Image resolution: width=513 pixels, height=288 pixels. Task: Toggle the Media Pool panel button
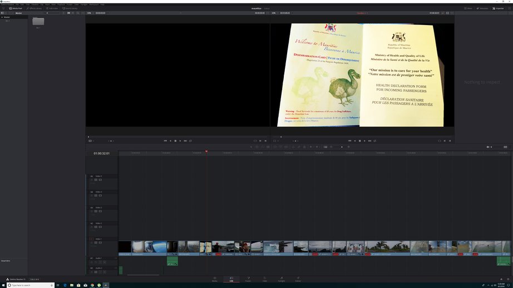(x=16, y=8)
